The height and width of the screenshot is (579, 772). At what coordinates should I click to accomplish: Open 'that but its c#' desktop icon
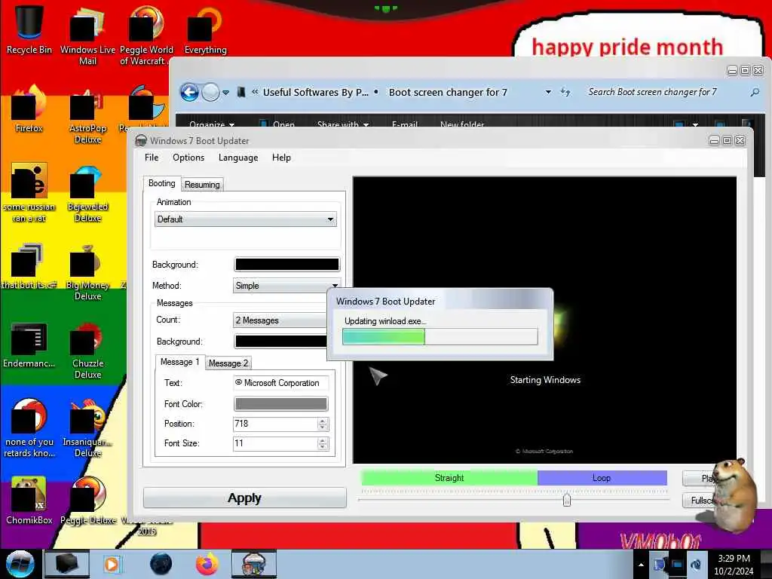[x=29, y=266]
